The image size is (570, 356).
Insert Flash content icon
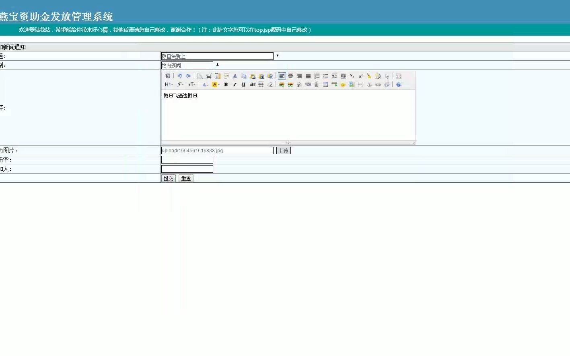[x=299, y=84]
